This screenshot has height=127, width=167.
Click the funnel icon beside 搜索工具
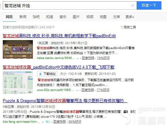point(122,28)
